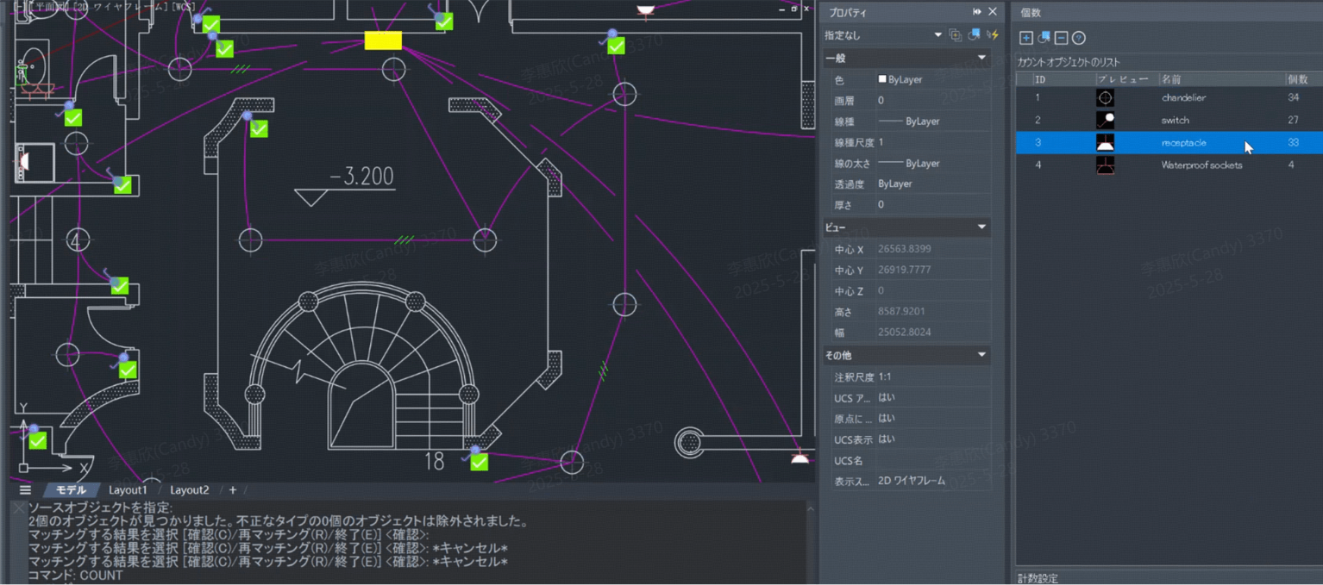Click the circled 4 grid bubble
Image resolution: width=1323 pixels, height=585 pixels.
(78, 241)
